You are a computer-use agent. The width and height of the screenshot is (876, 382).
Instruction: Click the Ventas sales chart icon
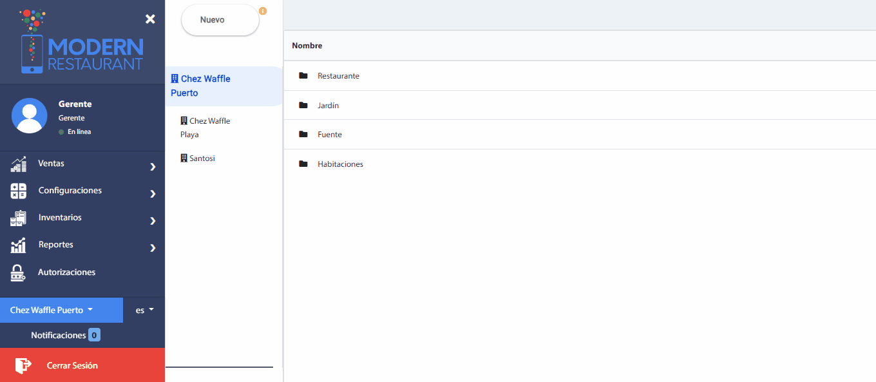[19, 164]
